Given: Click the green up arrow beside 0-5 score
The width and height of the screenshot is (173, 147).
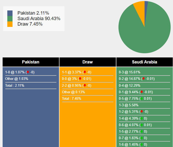Looking at the screenshot, I should [x=141, y=99].
